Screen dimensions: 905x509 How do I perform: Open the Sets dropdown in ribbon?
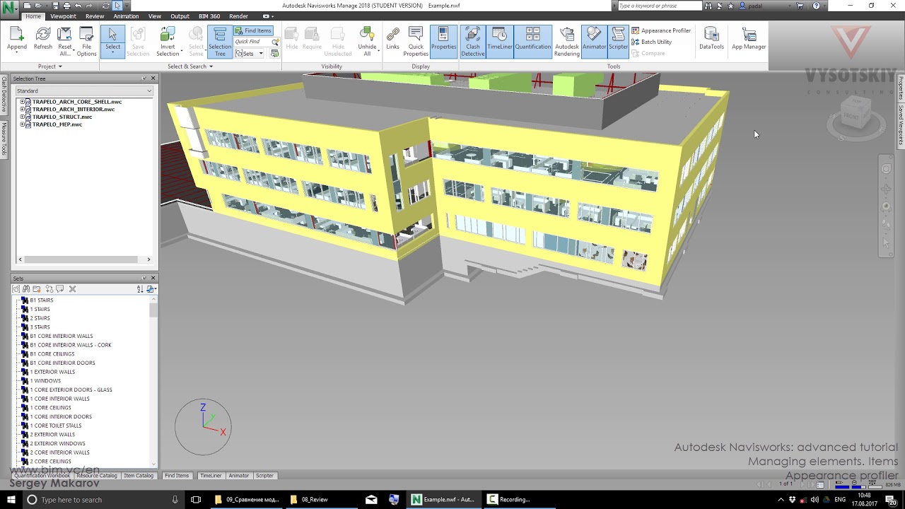(250, 54)
